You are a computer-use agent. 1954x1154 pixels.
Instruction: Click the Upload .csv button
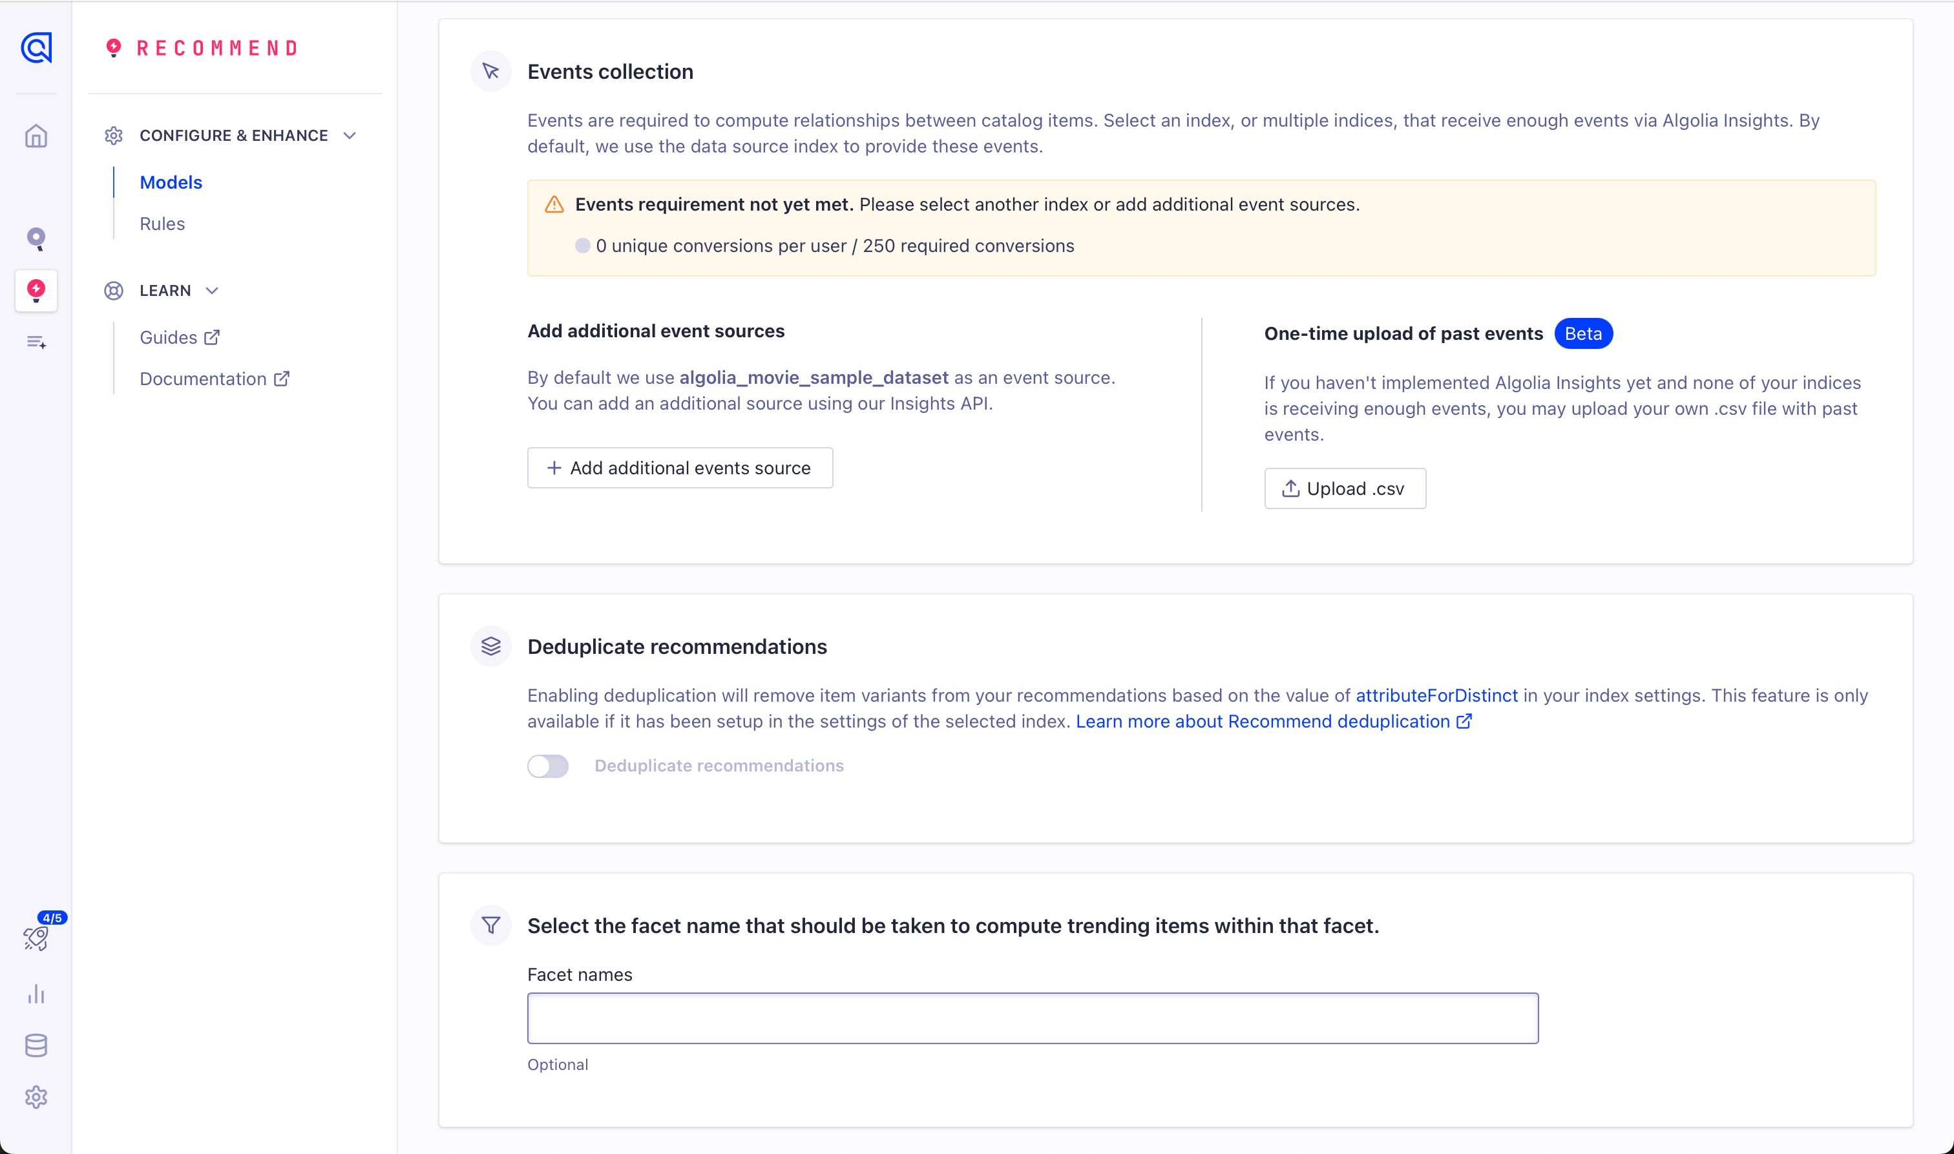(x=1345, y=489)
